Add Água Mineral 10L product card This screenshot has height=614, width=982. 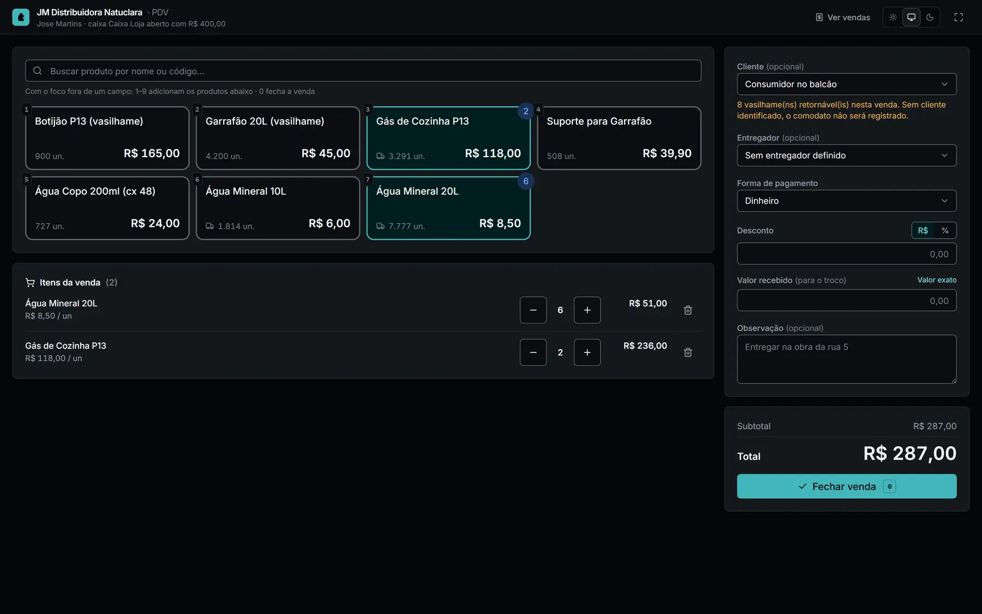(x=278, y=208)
